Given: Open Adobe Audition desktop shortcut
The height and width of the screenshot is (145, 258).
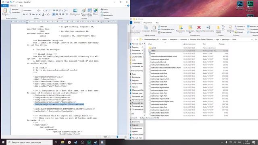Looking at the screenshot, I should coord(250,6).
